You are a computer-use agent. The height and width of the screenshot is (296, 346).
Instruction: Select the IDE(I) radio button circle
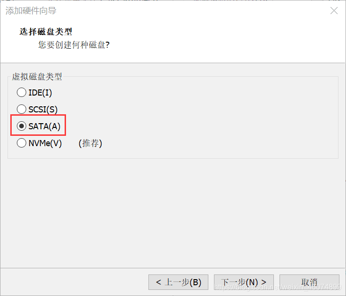pos(22,92)
